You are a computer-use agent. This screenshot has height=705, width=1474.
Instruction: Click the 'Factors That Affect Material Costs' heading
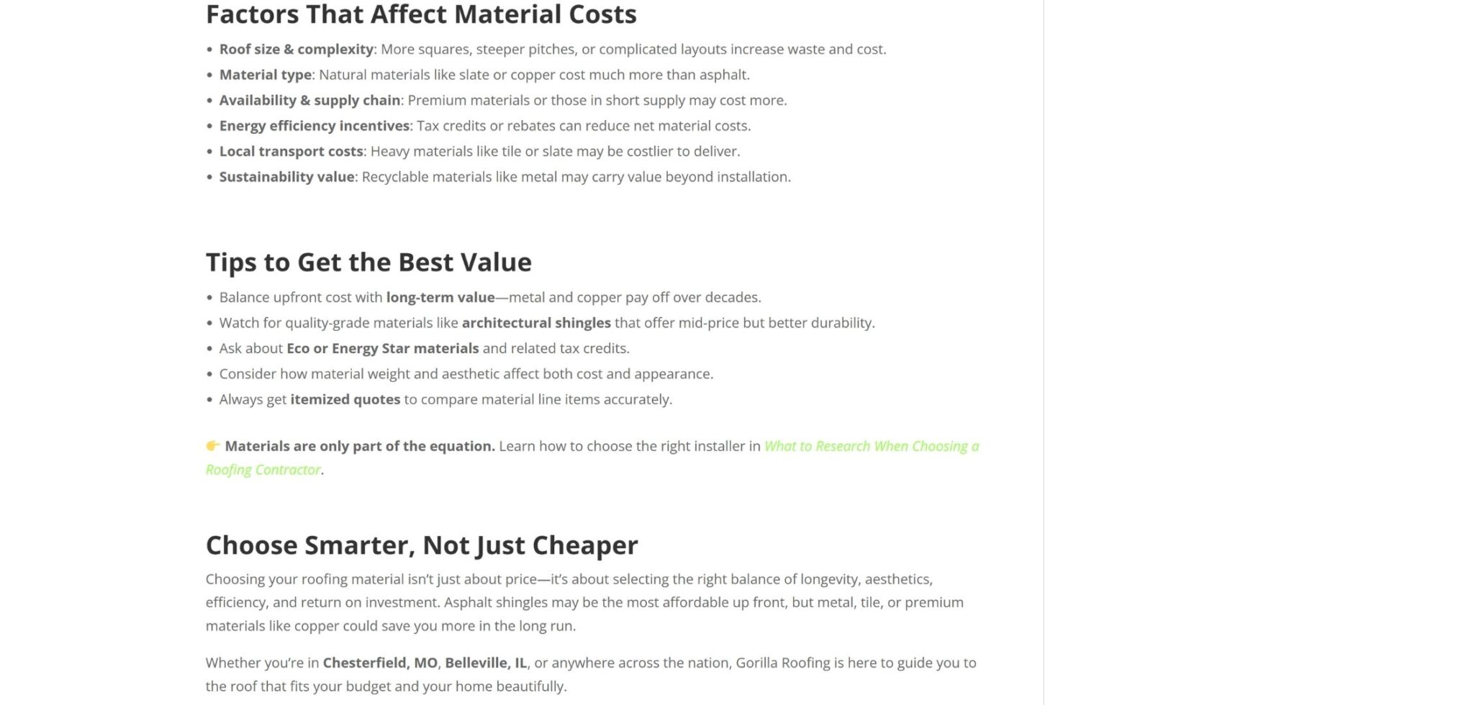pos(421,14)
